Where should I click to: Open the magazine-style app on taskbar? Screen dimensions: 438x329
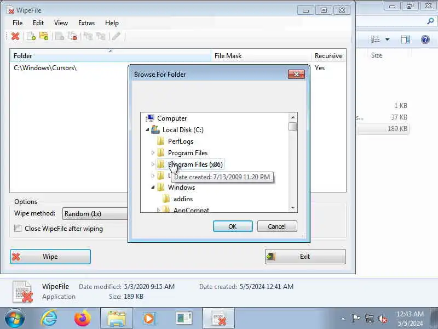pos(184,319)
